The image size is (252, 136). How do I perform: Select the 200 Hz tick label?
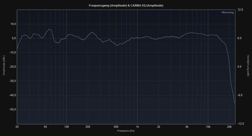click(x=88, y=127)
